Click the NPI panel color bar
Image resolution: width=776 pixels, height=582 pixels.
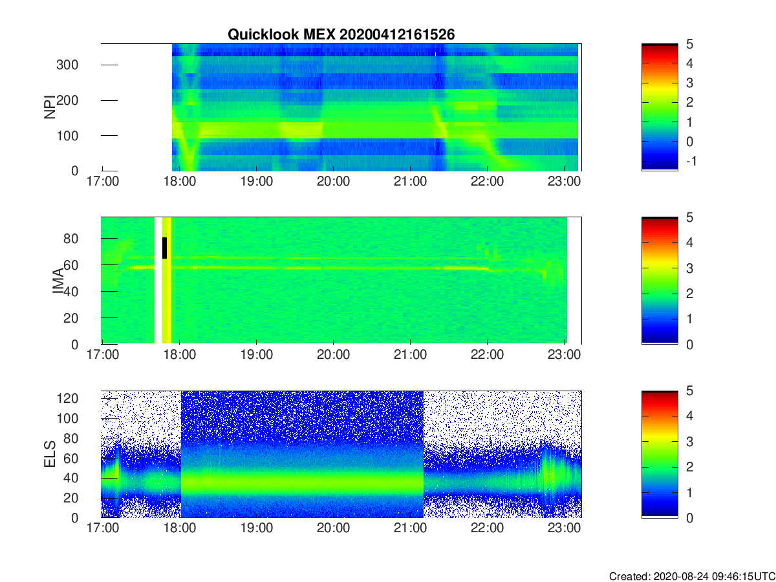pos(660,107)
